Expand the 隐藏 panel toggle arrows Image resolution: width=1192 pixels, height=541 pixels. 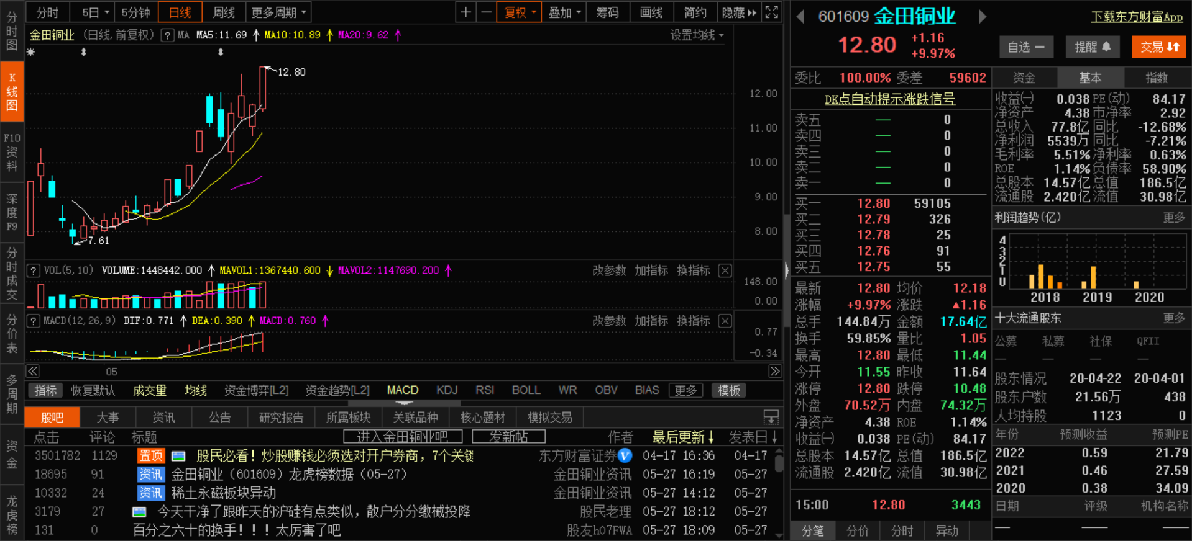click(739, 12)
